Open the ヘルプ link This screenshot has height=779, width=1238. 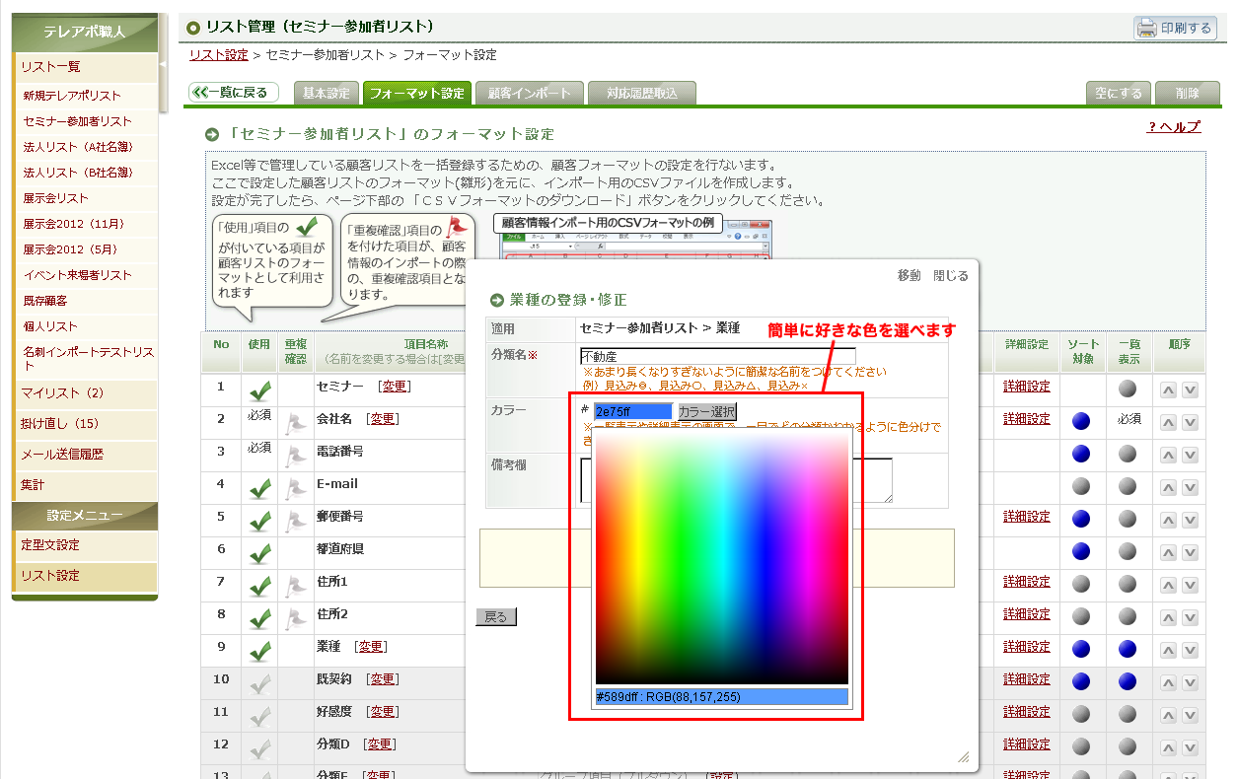[1174, 127]
